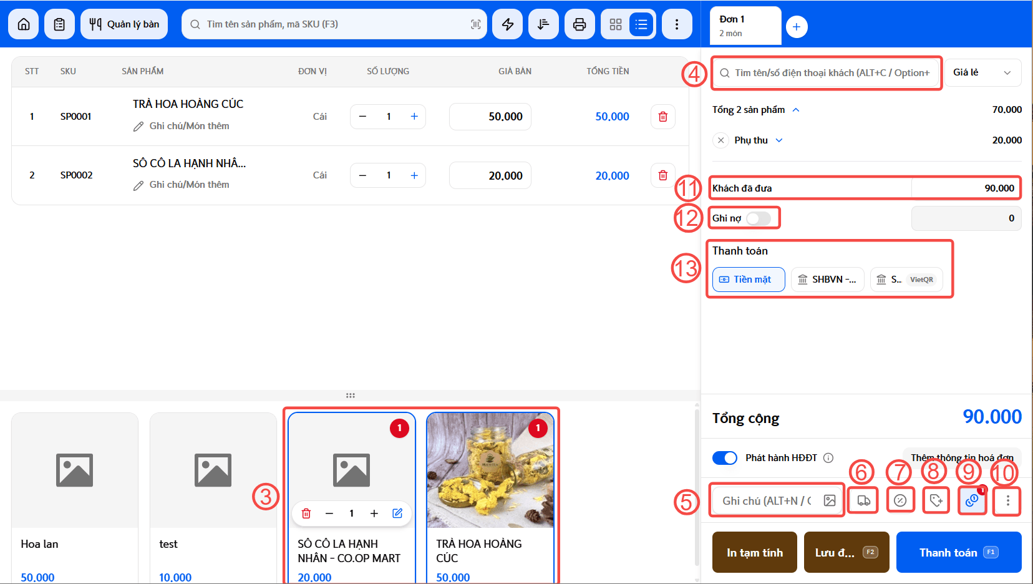Increase quantity on SÔ CÔ LA card

374,513
